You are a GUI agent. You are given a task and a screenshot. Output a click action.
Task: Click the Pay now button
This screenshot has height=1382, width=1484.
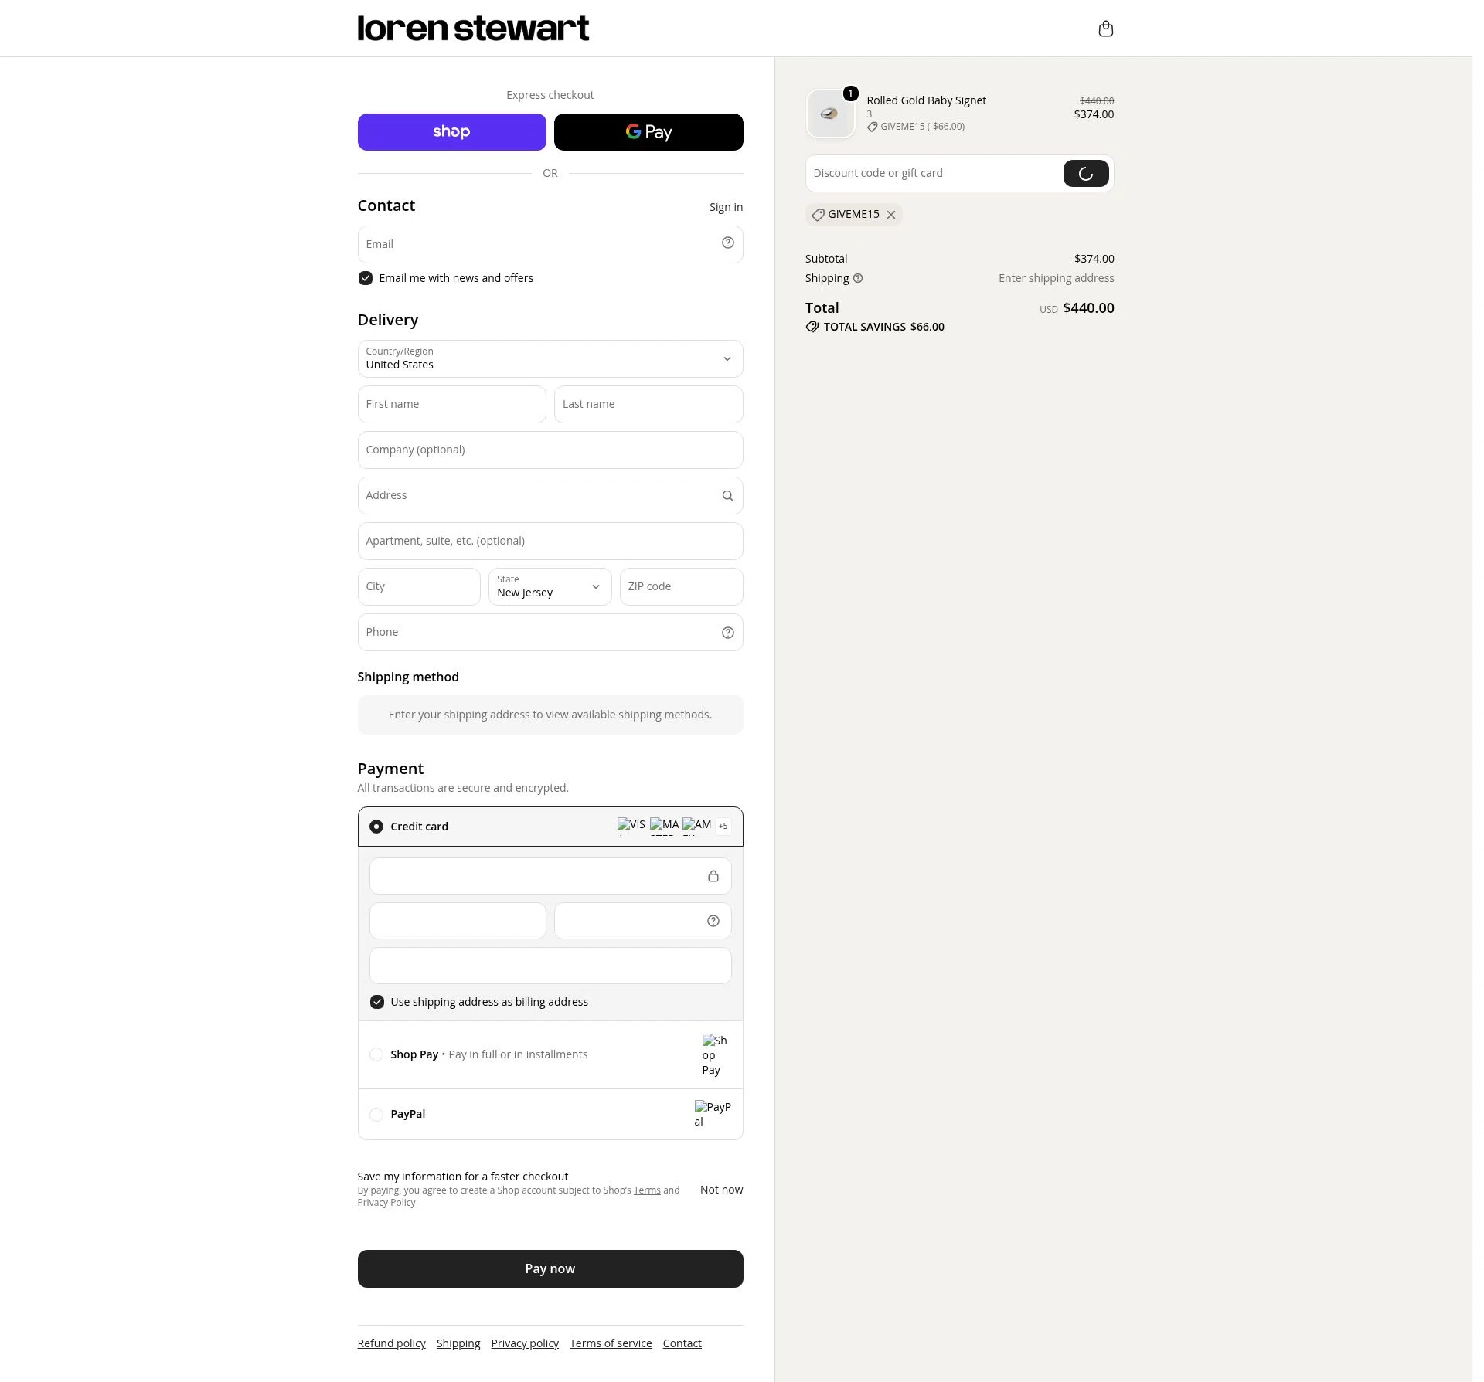point(550,1268)
